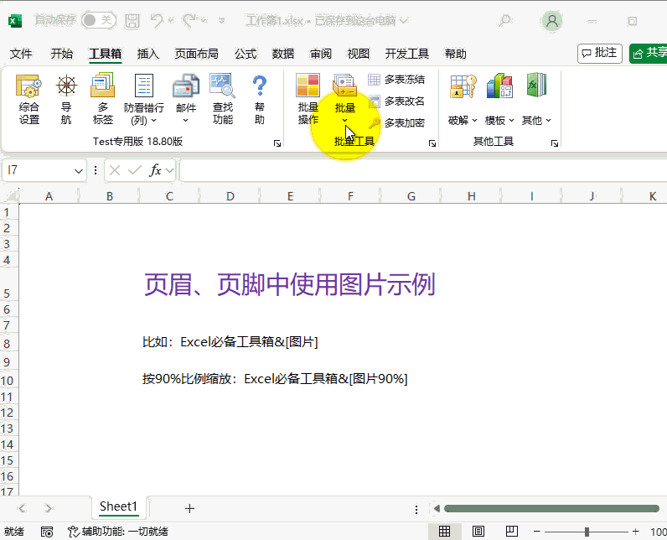Add a new sheet with plus button
The height and width of the screenshot is (540, 667).
(x=189, y=508)
